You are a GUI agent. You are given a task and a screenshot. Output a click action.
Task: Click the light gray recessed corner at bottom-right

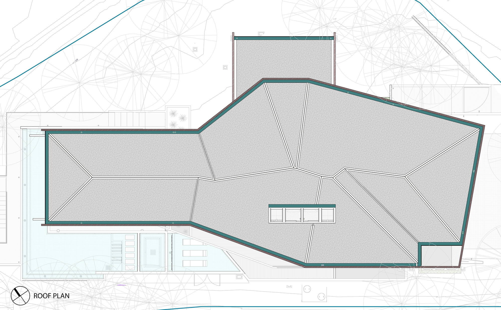[436, 256]
